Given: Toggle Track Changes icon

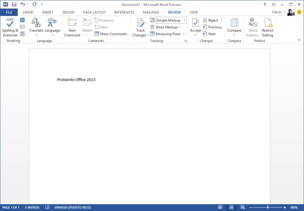Looking at the screenshot, I should point(141,23).
